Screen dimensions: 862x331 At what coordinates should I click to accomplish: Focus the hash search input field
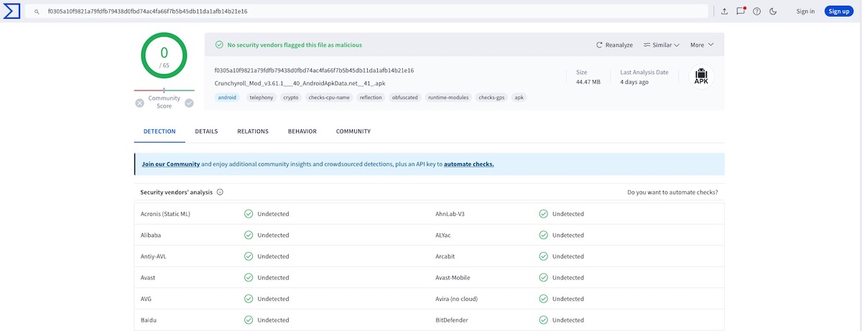pyautogui.click(x=366, y=11)
